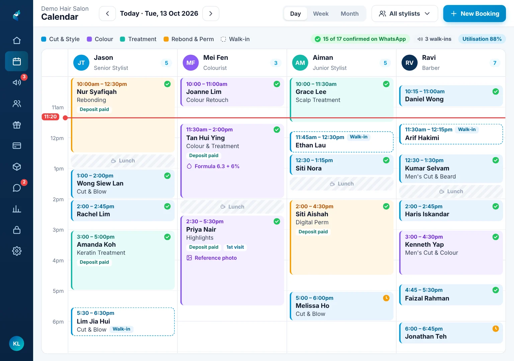Click the salon app logo
Screen dimensions: 514x361
click(x=17, y=15)
